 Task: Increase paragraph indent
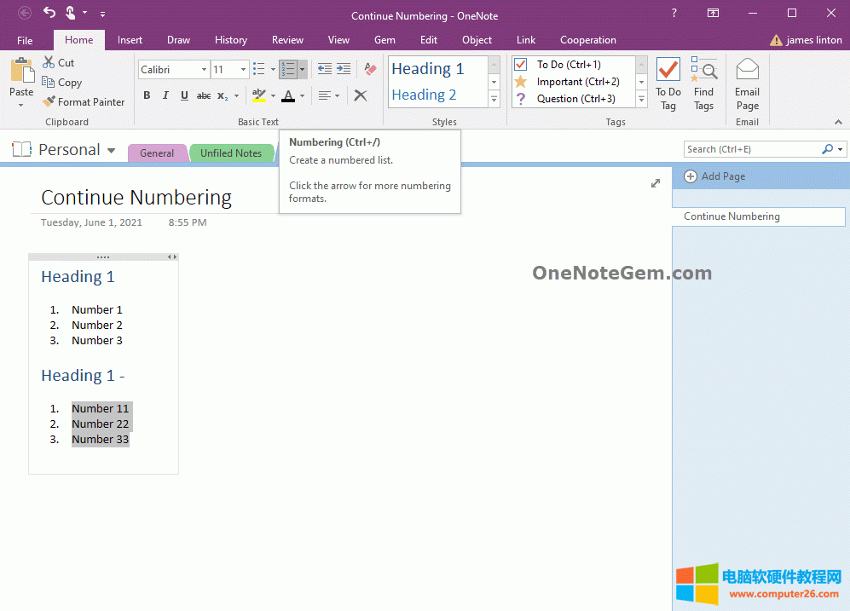[344, 69]
